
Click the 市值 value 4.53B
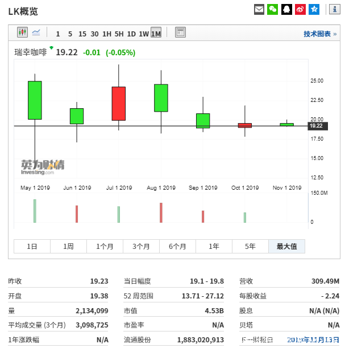tap(214, 310)
